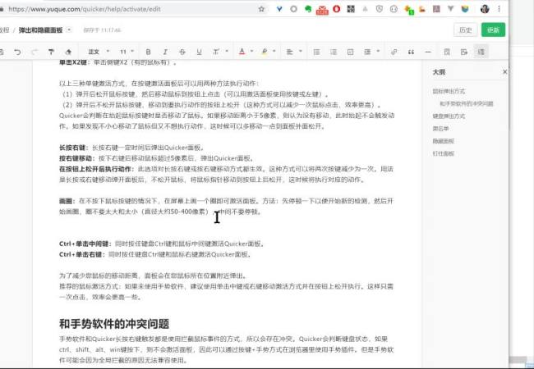534x369 pixels.
Task: Click the blue V extension icon
Action: (279, 9)
